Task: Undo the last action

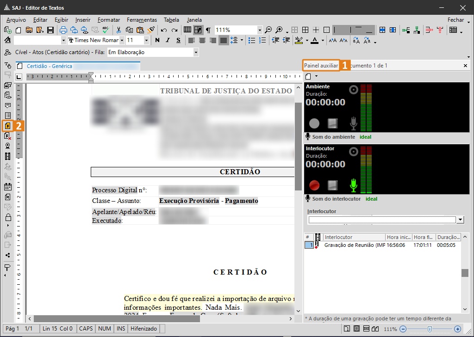Action: (164, 30)
